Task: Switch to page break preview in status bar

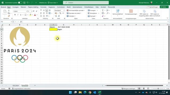Action: click(x=148, y=89)
